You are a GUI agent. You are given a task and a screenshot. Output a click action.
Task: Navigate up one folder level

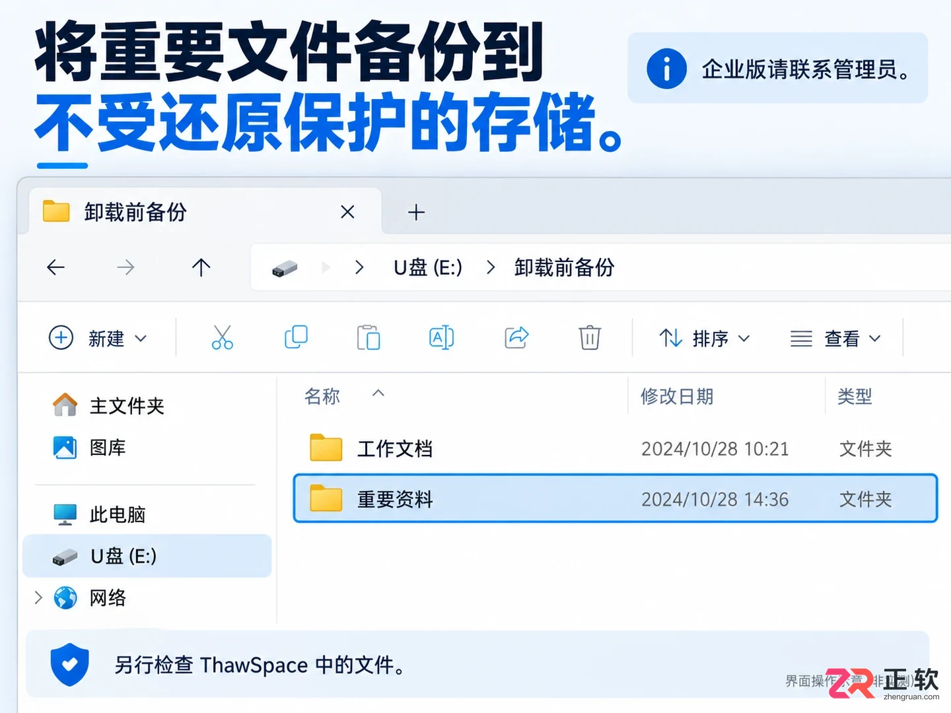(201, 267)
